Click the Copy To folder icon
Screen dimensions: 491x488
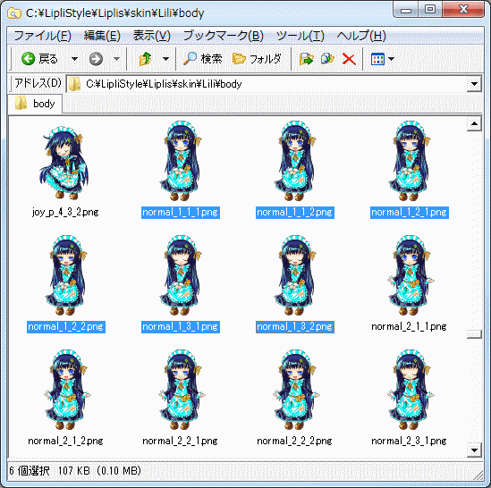327,58
